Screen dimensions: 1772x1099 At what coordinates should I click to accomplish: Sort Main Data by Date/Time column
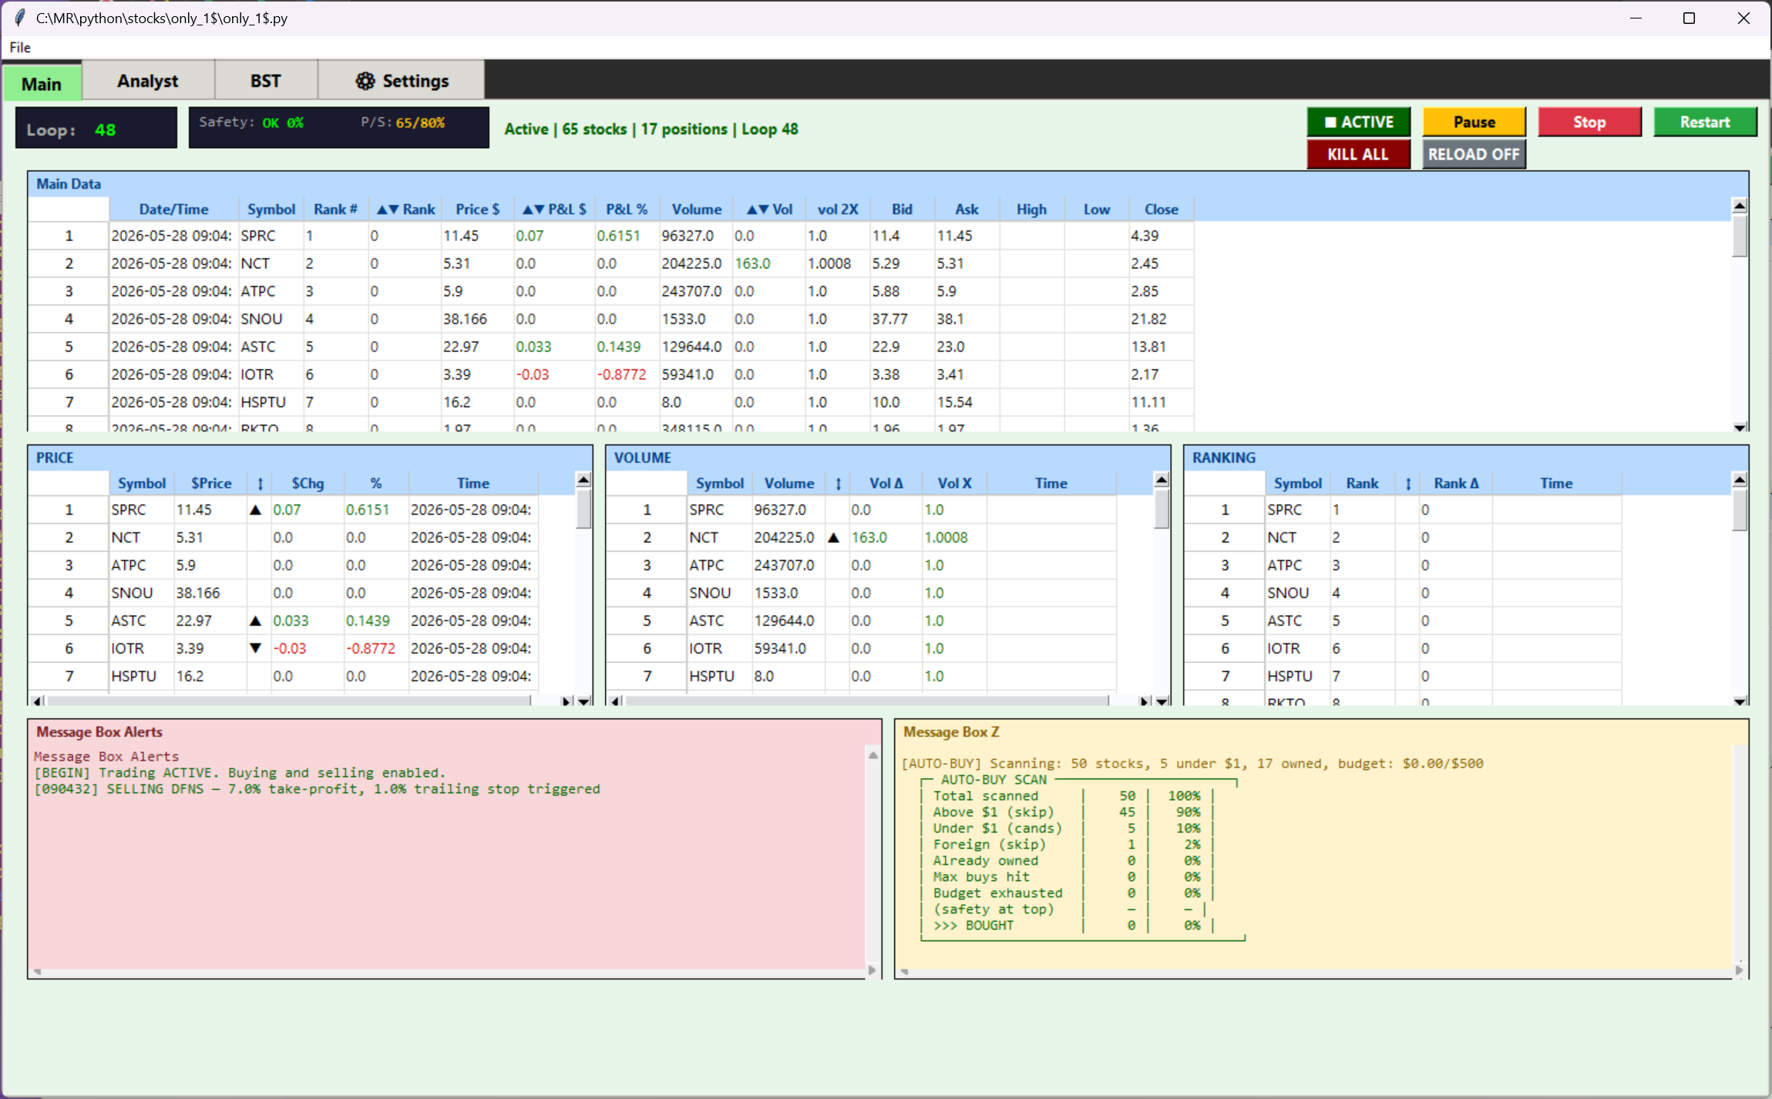tap(173, 209)
